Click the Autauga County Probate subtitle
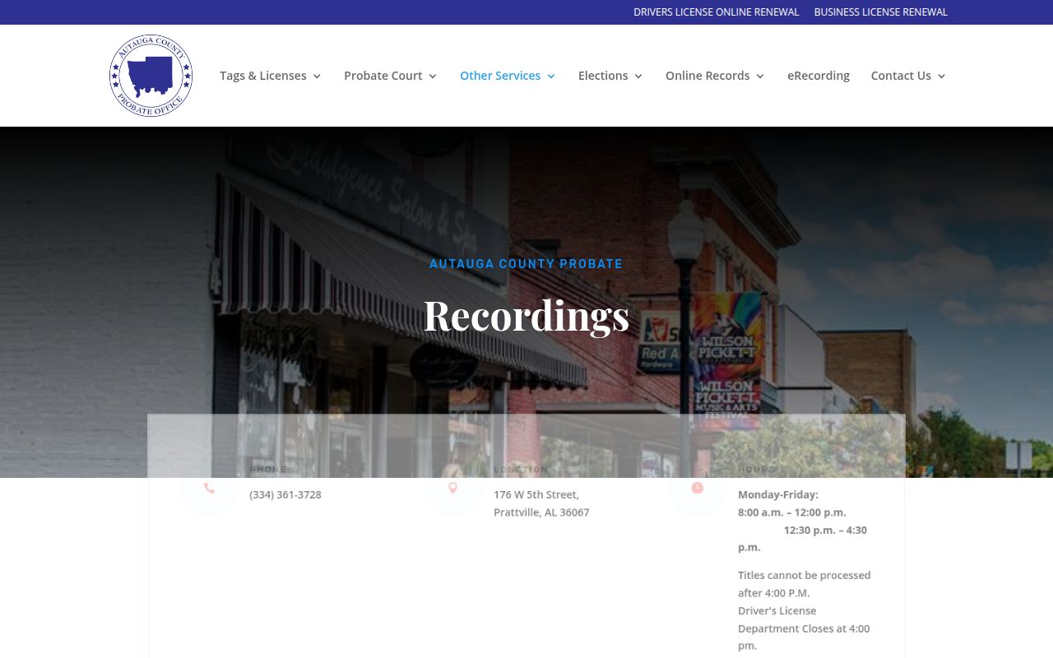Screen dimensions: 1053x658 (x=526, y=264)
